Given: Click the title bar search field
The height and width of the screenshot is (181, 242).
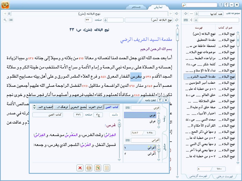Looking at the screenshot, I should 202,5.
